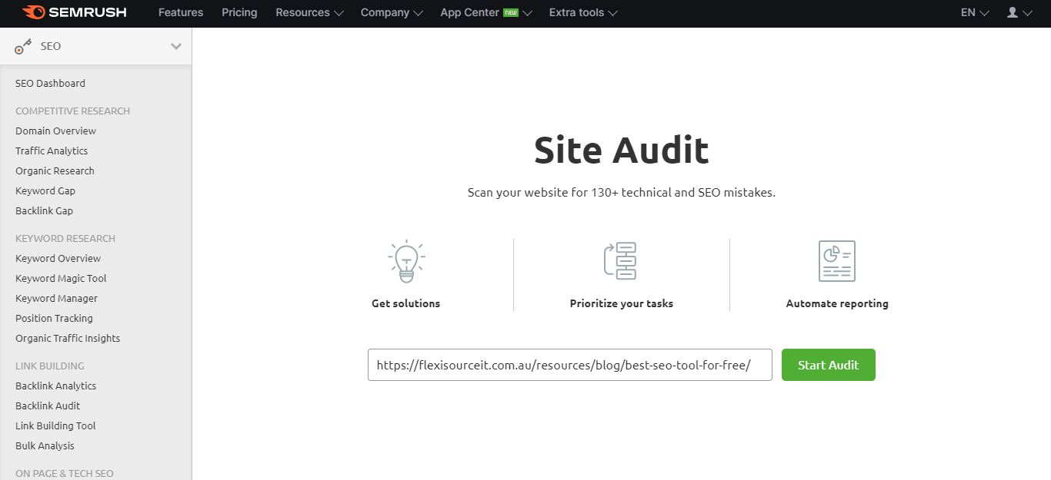Viewport: 1051px width, 480px height.
Task: Select Backlink Gap in sidebar
Action: coord(44,210)
